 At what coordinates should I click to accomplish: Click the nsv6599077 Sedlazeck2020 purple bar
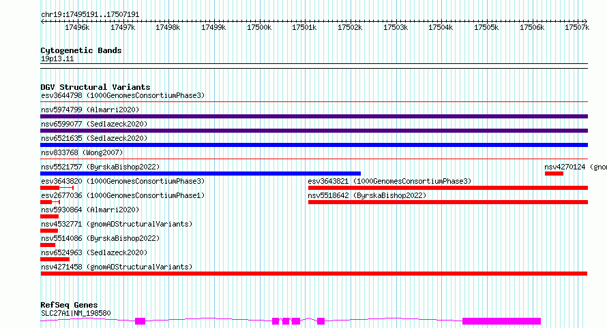coord(314,131)
